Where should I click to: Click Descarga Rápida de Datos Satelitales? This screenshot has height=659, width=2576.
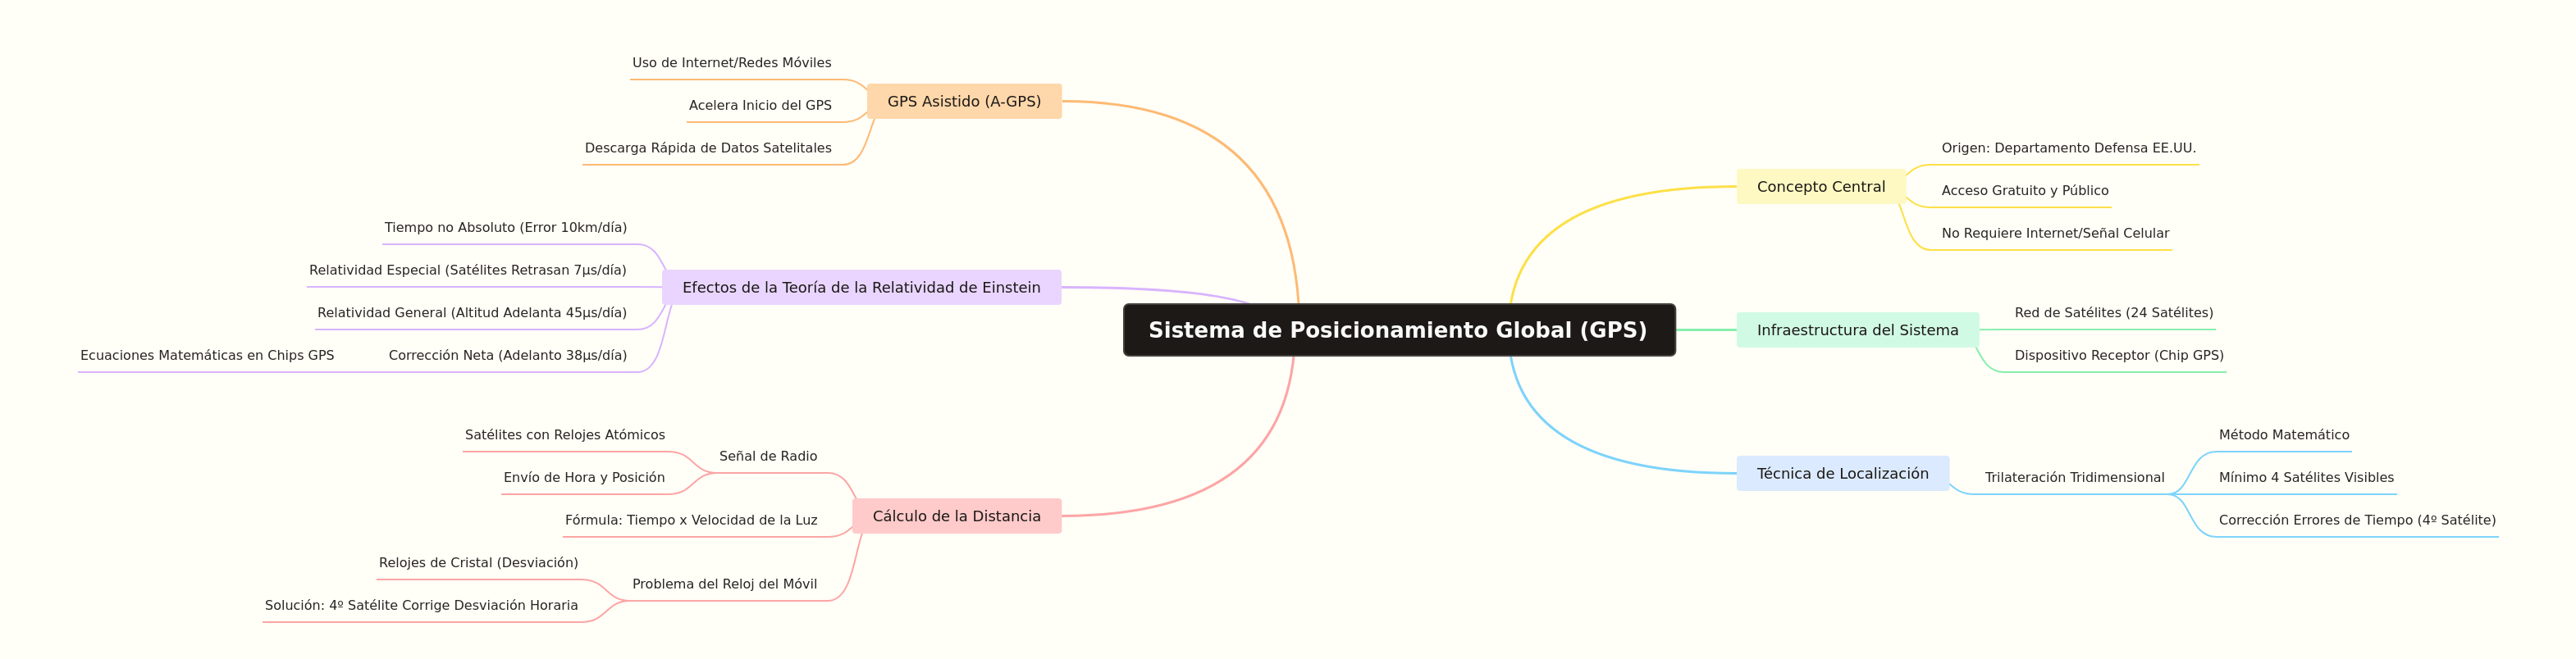708,148
